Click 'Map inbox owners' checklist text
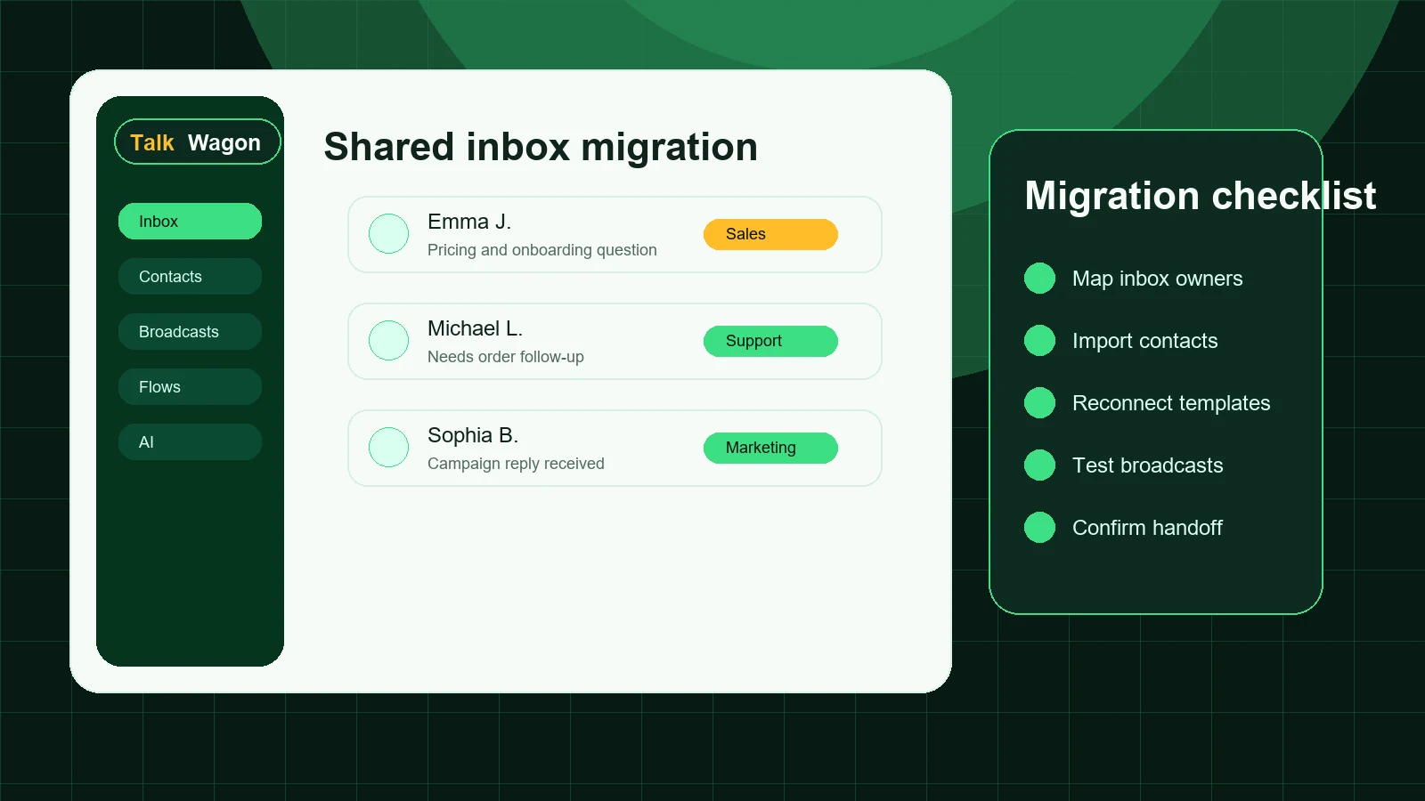This screenshot has width=1425, height=801. (1157, 279)
